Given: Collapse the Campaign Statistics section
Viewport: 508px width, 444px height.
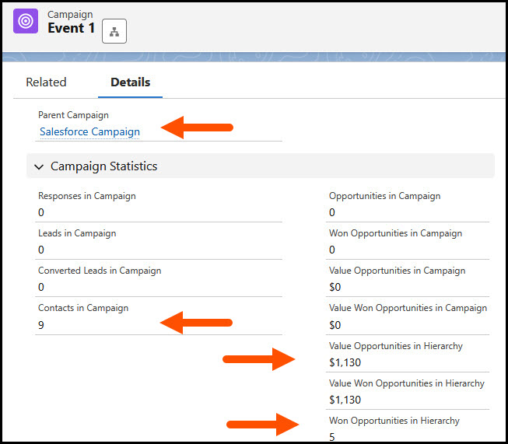Looking at the screenshot, I should pos(39,166).
